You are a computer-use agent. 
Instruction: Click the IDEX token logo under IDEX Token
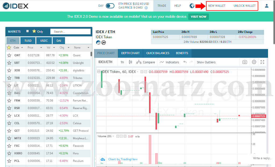click(x=98, y=42)
